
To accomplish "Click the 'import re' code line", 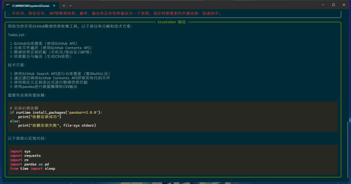I will click(19, 160).
